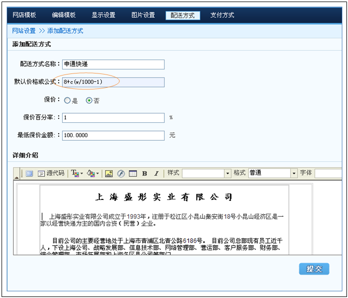Click the 字体 font combo box

[328, 173]
